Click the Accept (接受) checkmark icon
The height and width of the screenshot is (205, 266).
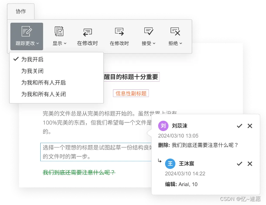[149, 31]
